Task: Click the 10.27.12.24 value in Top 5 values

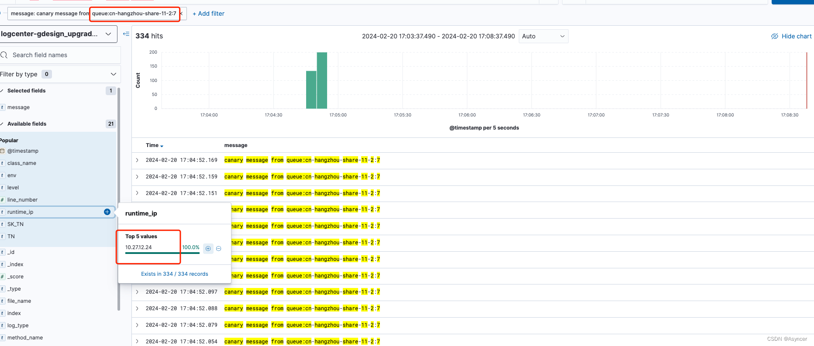Action: pos(138,247)
